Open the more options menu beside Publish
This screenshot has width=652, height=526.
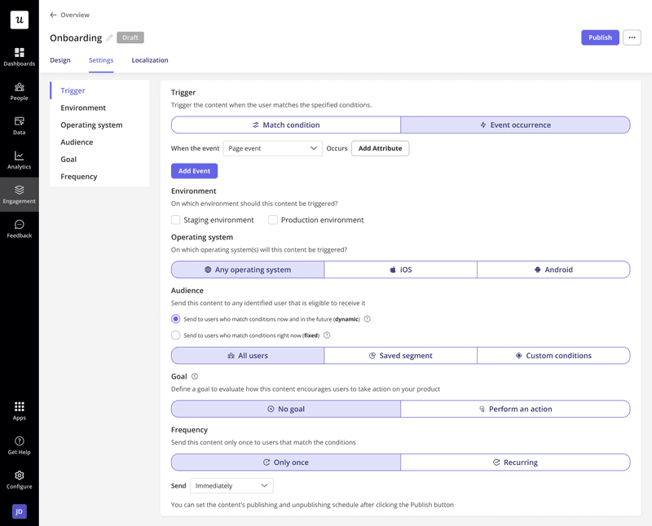[632, 37]
